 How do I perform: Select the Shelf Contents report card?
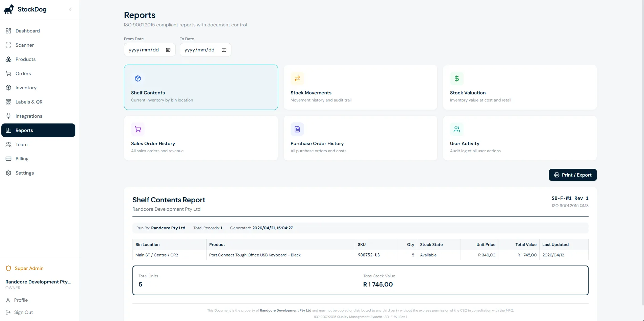201,87
